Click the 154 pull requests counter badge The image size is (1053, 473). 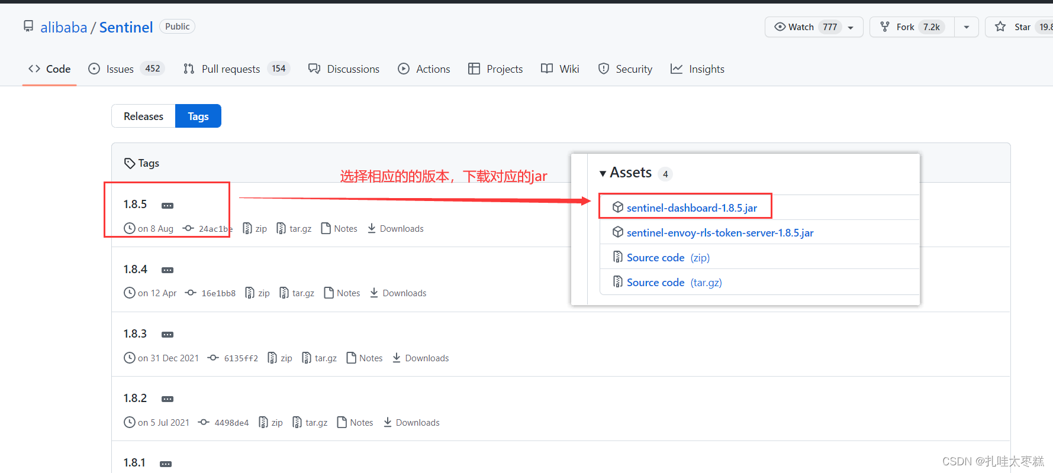tap(279, 69)
